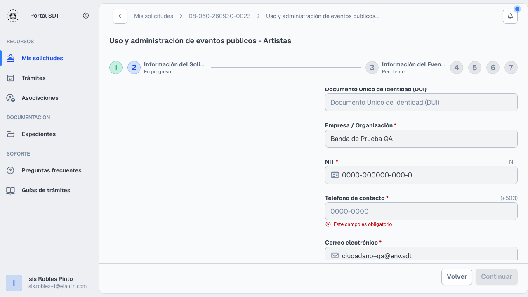
Task: Collapse the sidebar with the arrow icon
Action: pos(86,16)
